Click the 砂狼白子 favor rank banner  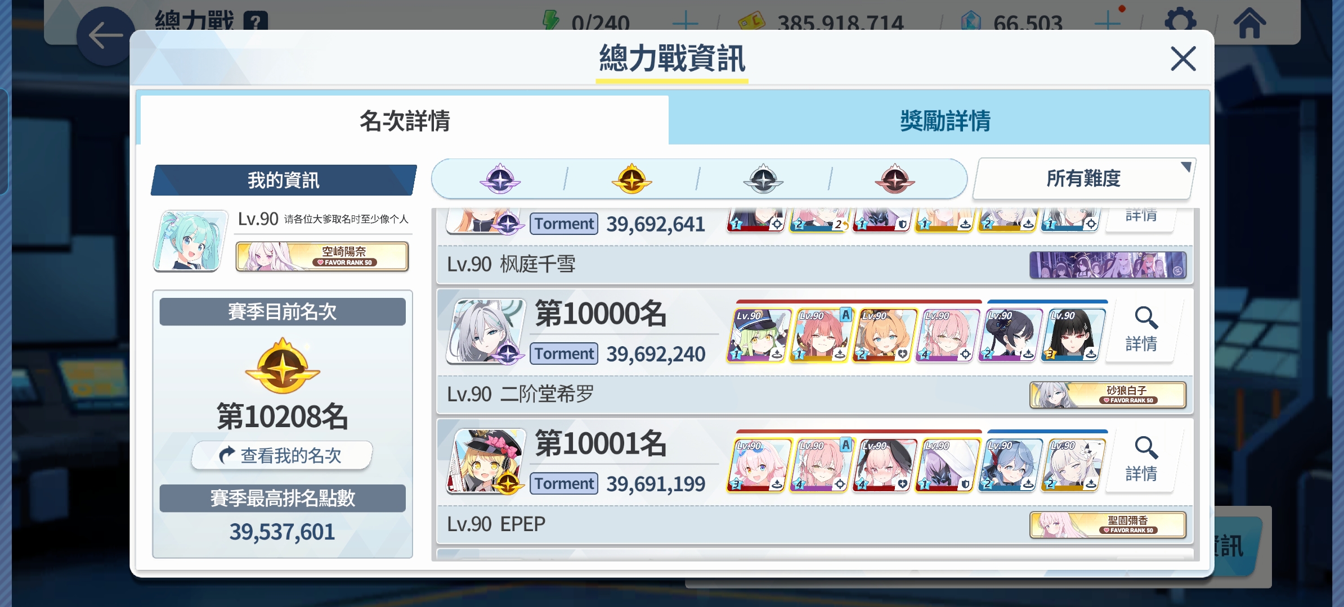(1108, 395)
